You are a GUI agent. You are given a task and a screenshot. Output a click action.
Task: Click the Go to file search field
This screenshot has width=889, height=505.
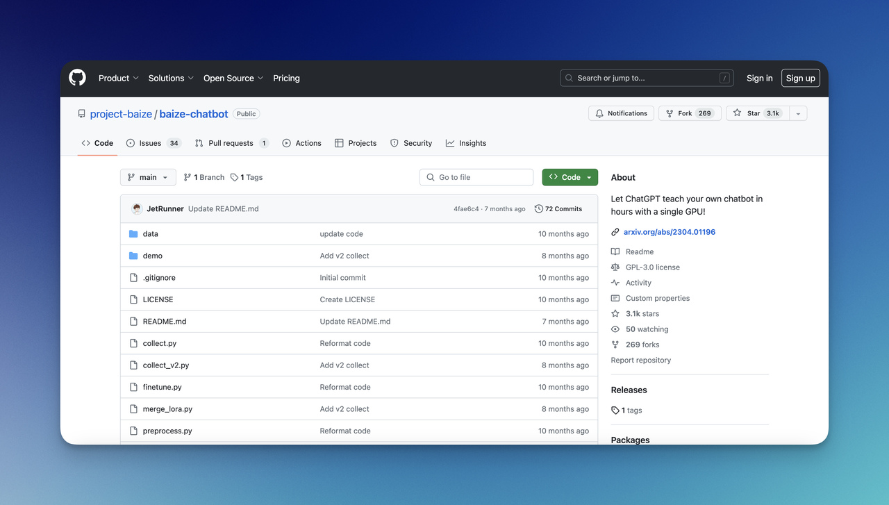point(476,177)
